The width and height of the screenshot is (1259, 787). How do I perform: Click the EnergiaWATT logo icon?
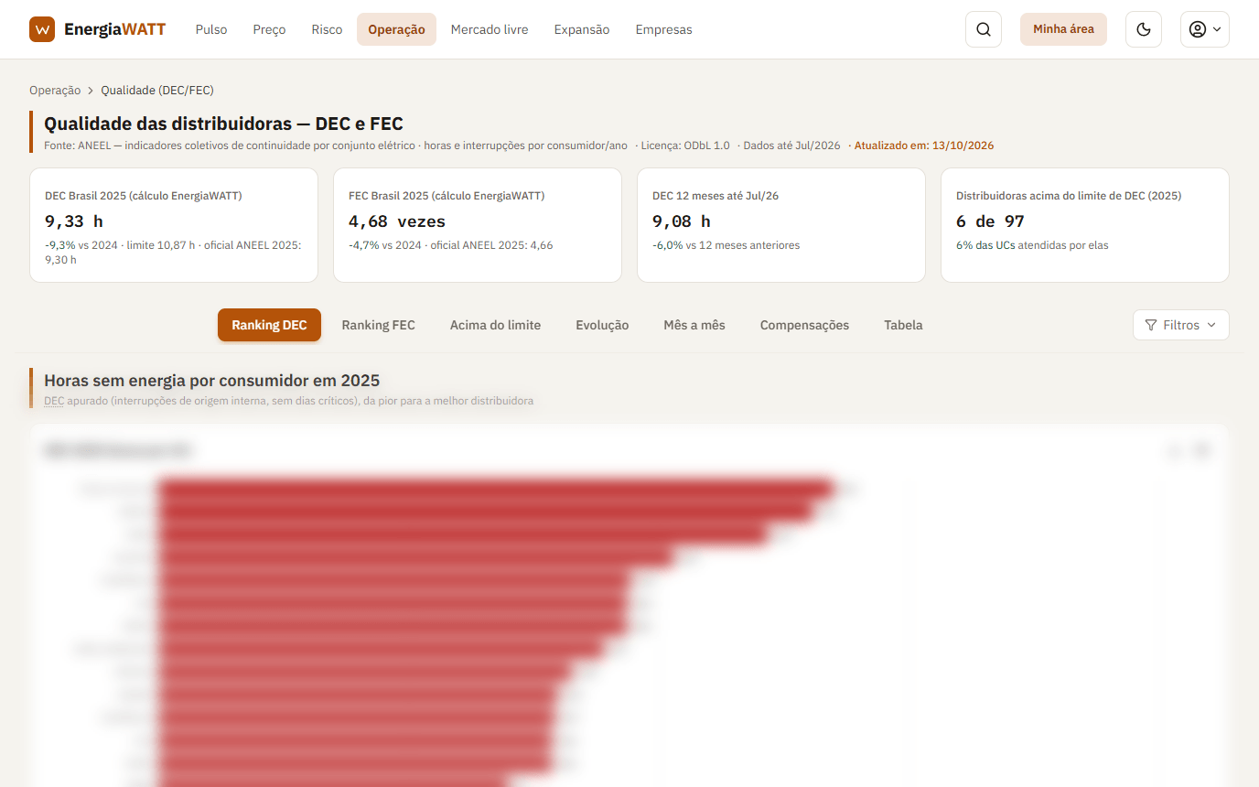(42, 29)
